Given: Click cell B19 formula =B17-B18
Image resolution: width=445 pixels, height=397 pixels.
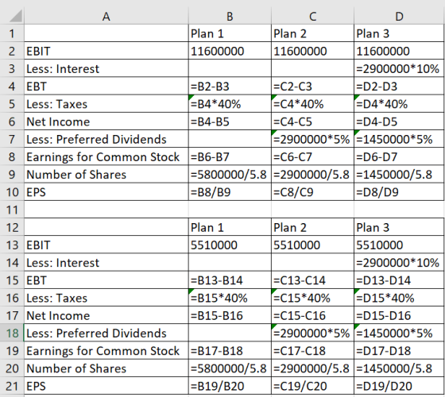Looking at the screenshot, I should (230, 350).
